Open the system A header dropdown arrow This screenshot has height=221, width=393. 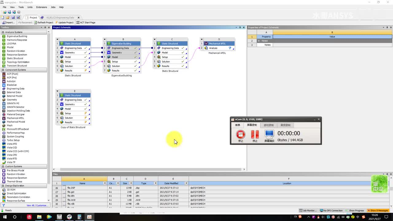pyautogui.click(x=57, y=39)
